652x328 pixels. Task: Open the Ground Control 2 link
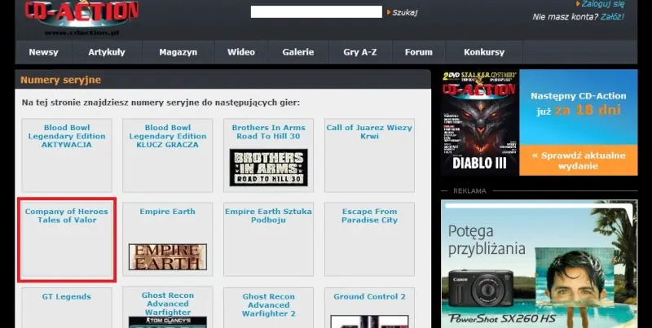(x=370, y=297)
